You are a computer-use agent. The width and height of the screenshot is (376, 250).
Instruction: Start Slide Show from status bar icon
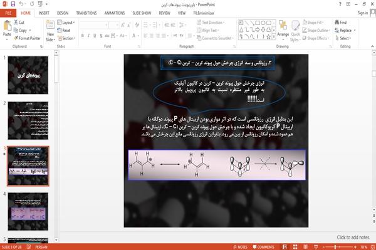click(x=316, y=247)
